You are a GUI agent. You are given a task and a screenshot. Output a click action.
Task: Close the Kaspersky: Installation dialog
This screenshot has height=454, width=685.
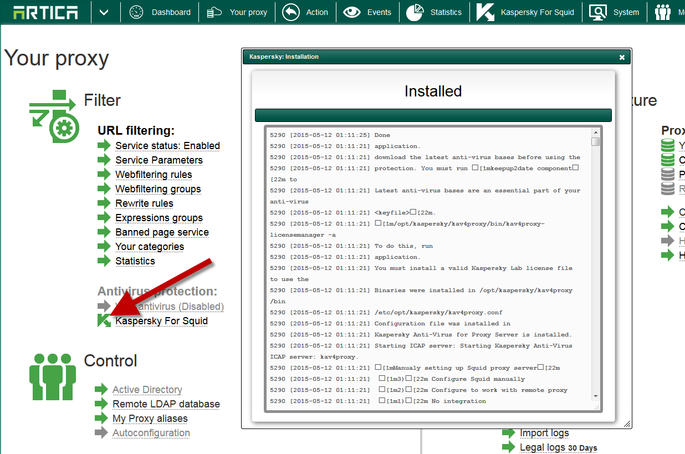pyautogui.click(x=622, y=57)
